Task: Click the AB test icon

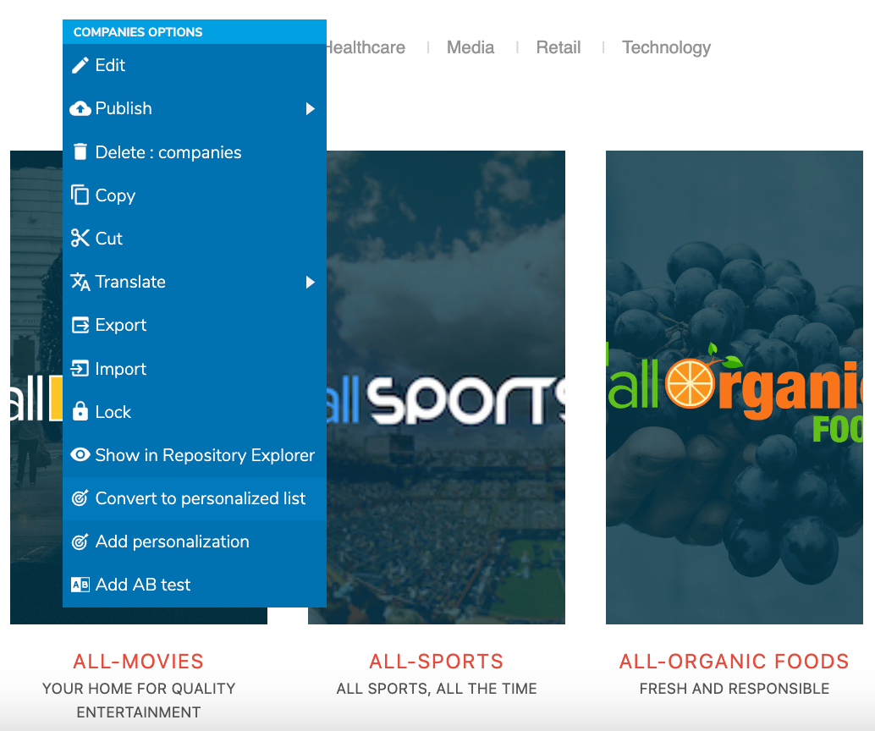Action: (x=80, y=585)
